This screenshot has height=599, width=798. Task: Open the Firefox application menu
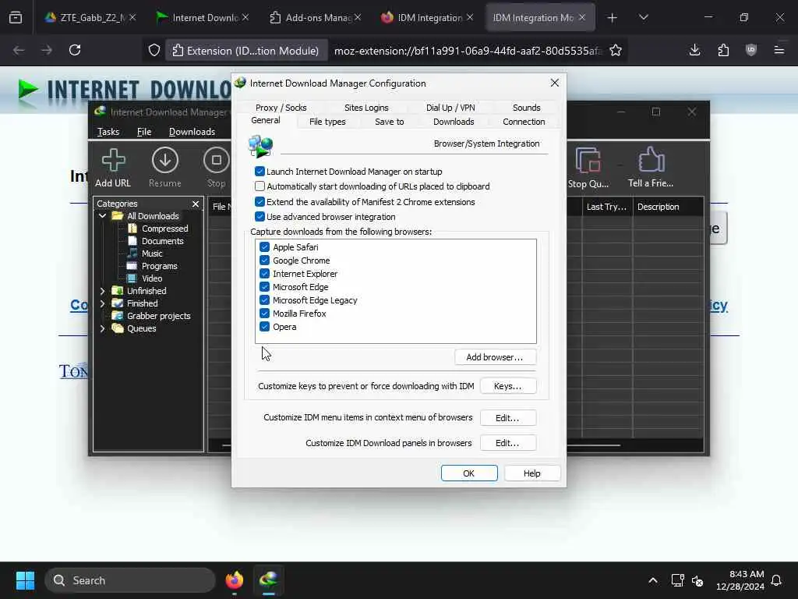[779, 50]
